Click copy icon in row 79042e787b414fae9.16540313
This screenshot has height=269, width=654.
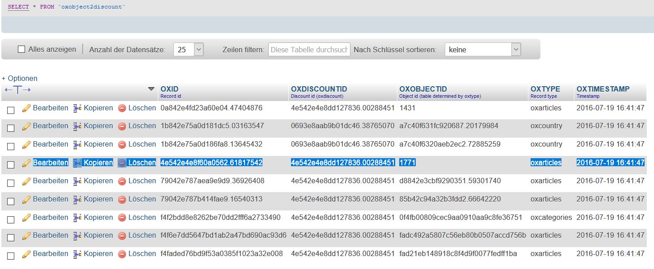(77, 199)
